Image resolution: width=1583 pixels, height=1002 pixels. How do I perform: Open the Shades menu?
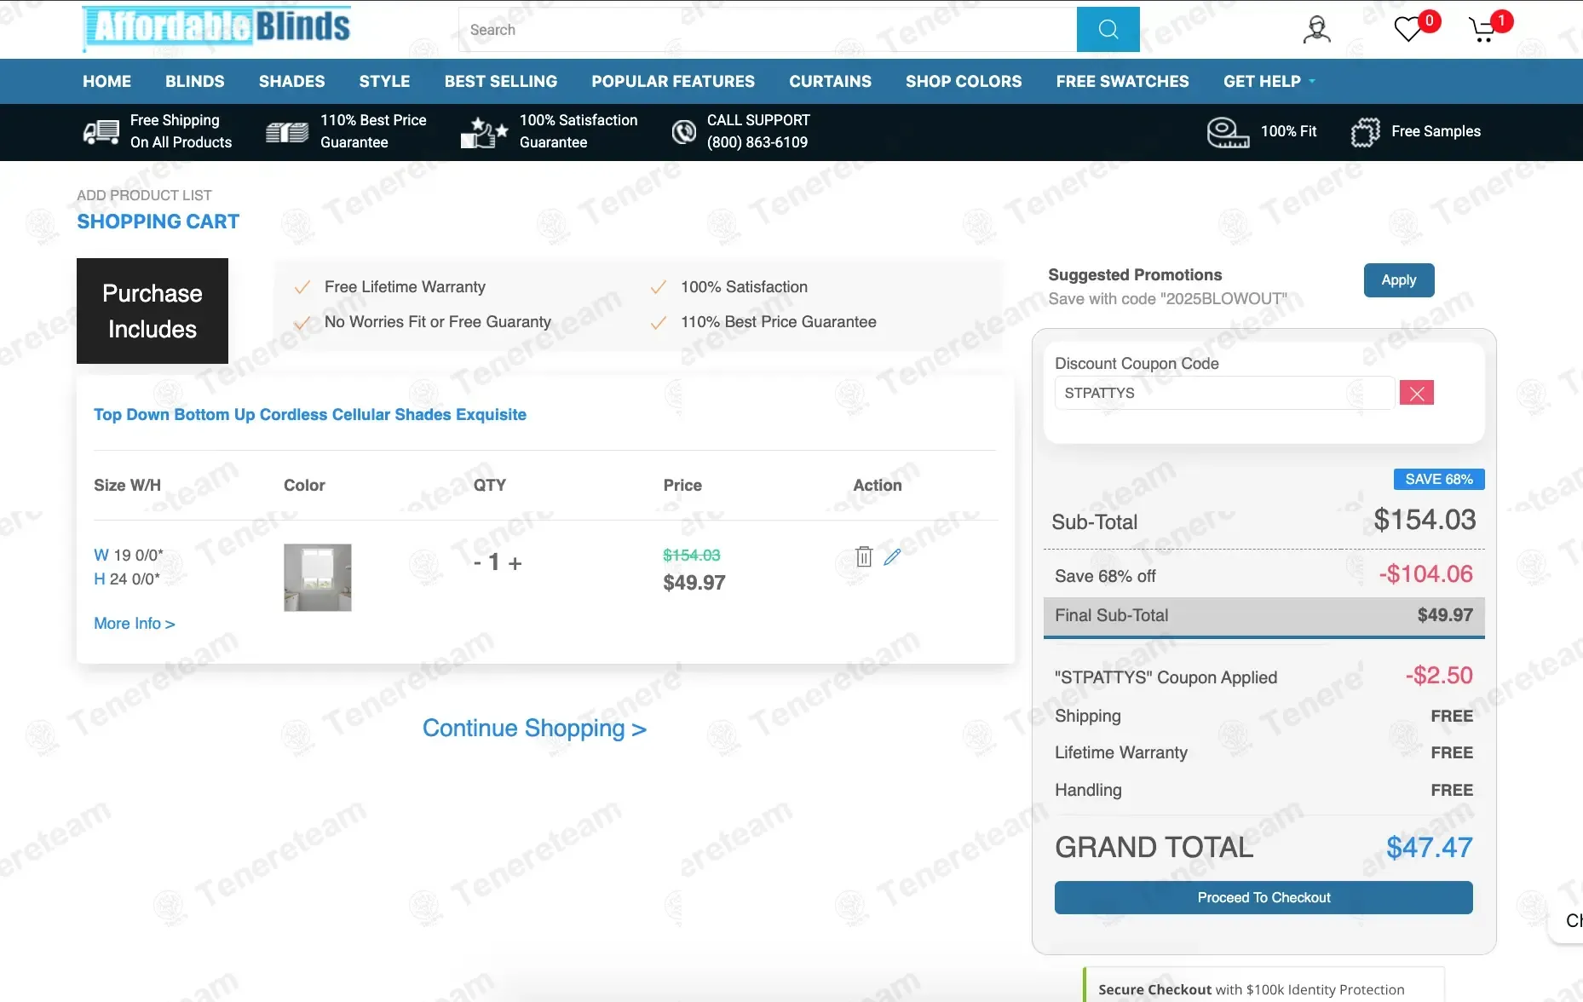click(292, 82)
